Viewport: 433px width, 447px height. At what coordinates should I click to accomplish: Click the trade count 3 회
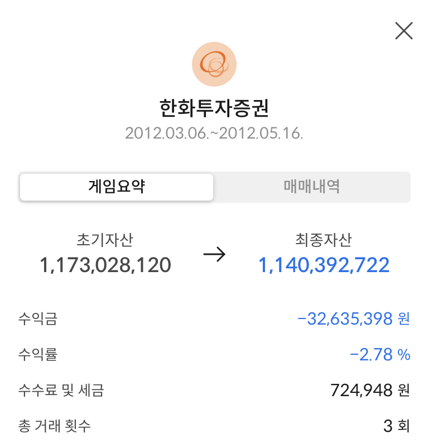(397, 426)
